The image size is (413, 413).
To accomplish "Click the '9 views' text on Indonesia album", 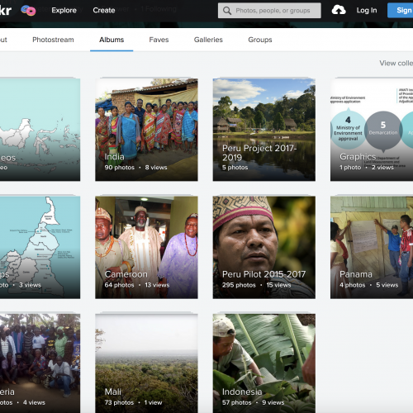I will [273, 402].
